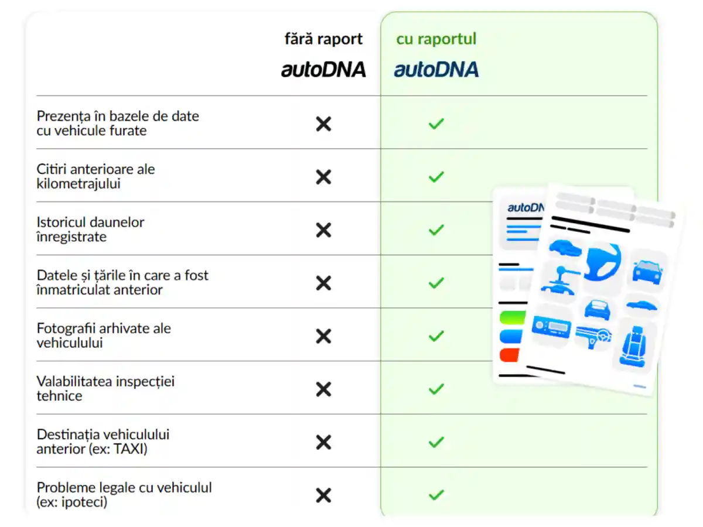Viewport: 703px width, 527px height.
Task: Click the X mark for stolen vehicle databases row
Action: [x=323, y=124]
